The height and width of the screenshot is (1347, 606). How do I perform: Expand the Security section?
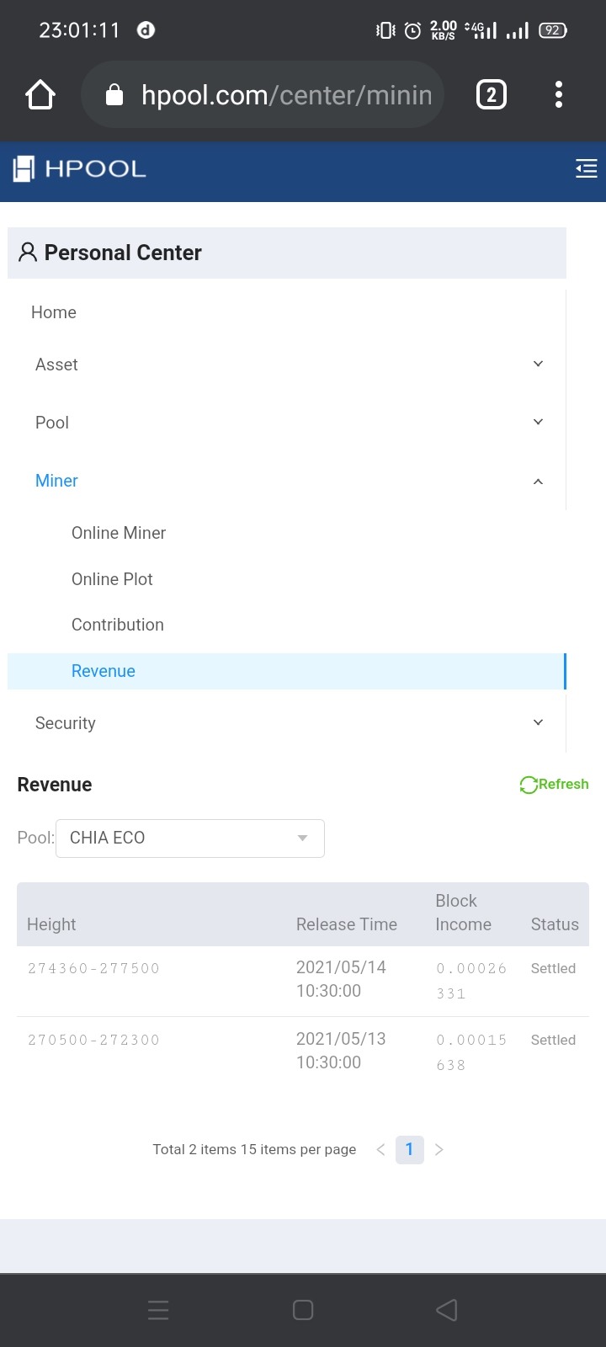tap(537, 721)
